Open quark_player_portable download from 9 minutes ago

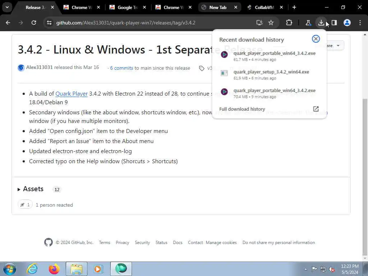[x=269, y=93]
